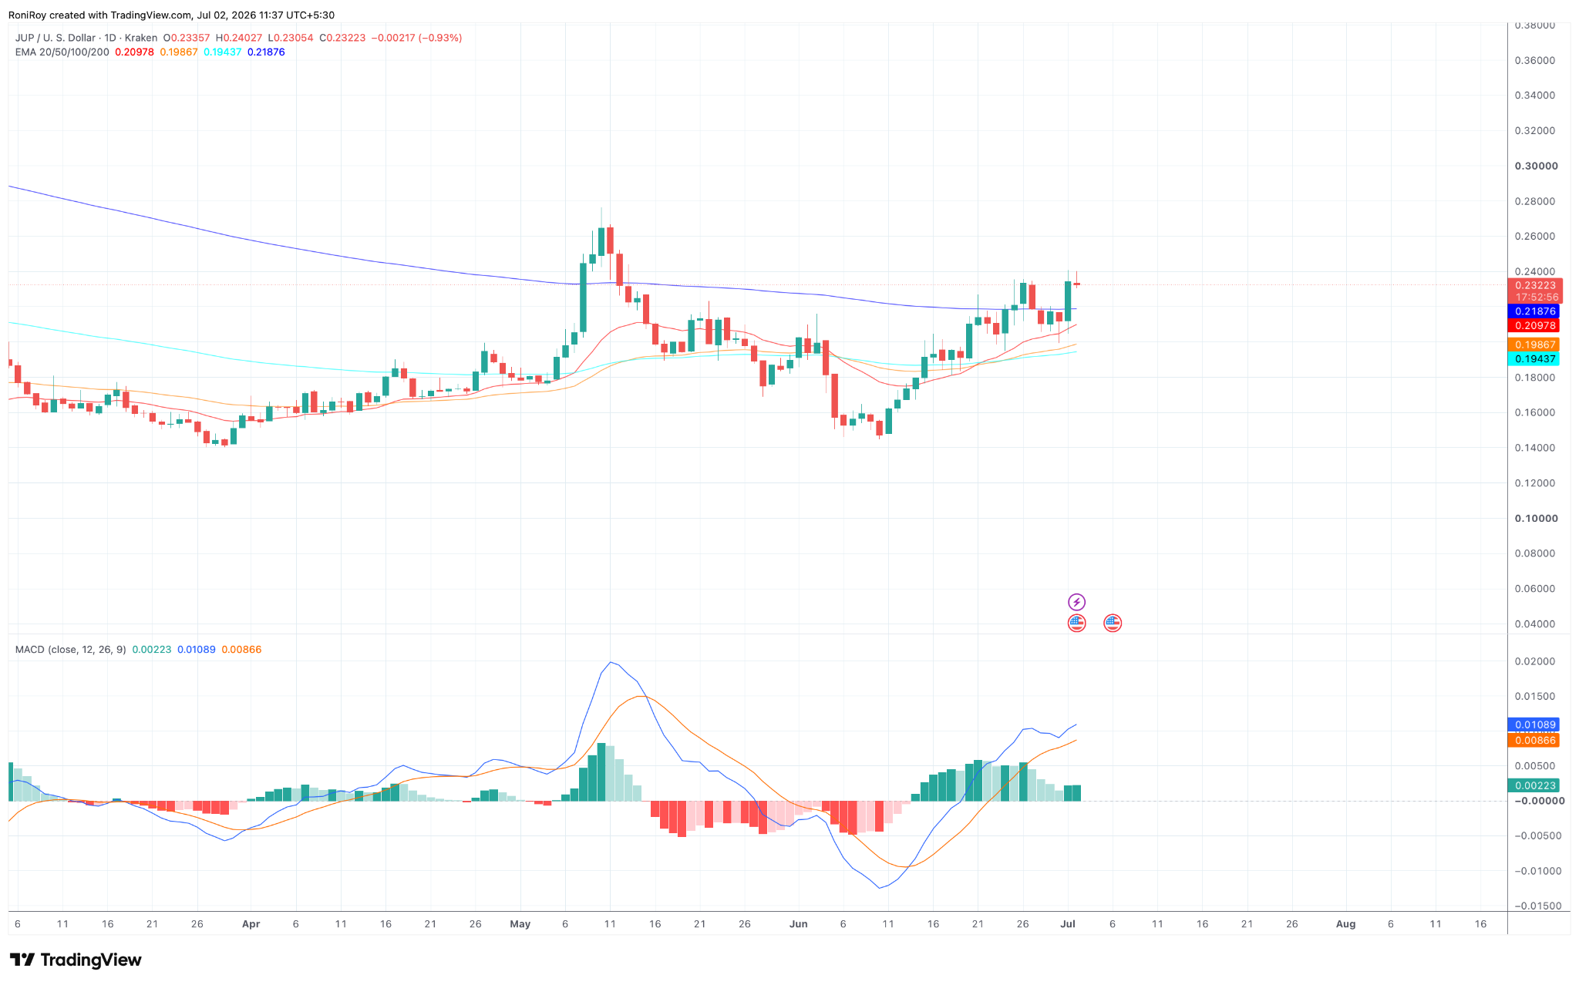This screenshot has width=1579, height=985.
Task: Click the closing price C0.23223 in legend
Action: coord(342,38)
